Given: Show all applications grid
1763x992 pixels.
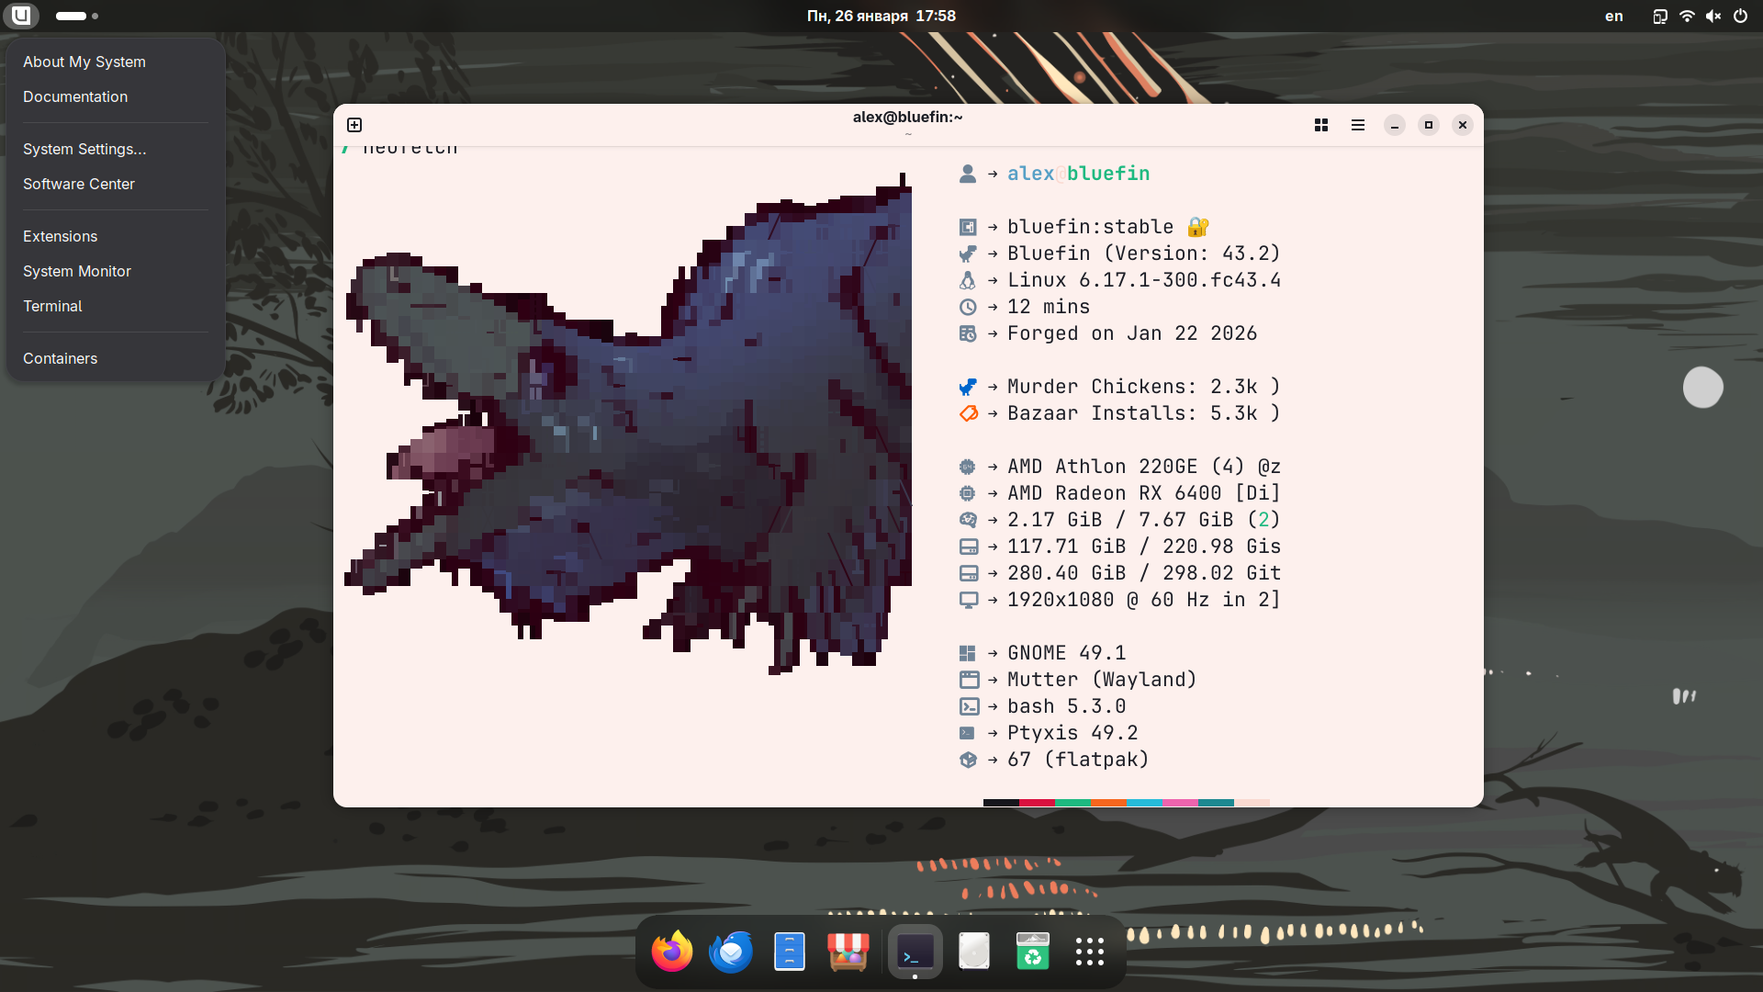Looking at the screenshot, I should tap(1090, 952).
